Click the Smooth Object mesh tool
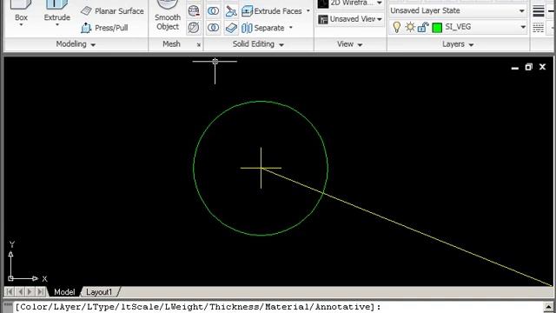This screenshot has height=313, width=556. (168, 16)
